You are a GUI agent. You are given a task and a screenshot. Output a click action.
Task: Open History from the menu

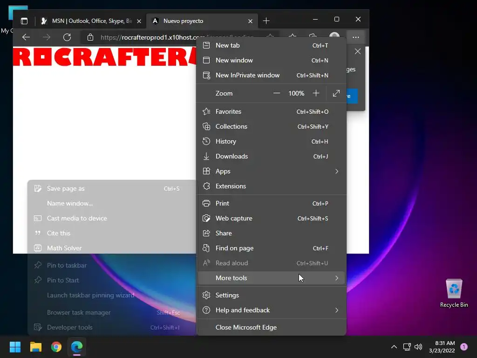pos(272,141)
